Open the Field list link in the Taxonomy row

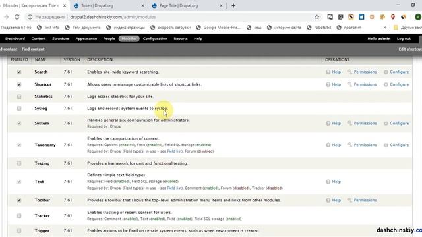pos(174,151)
